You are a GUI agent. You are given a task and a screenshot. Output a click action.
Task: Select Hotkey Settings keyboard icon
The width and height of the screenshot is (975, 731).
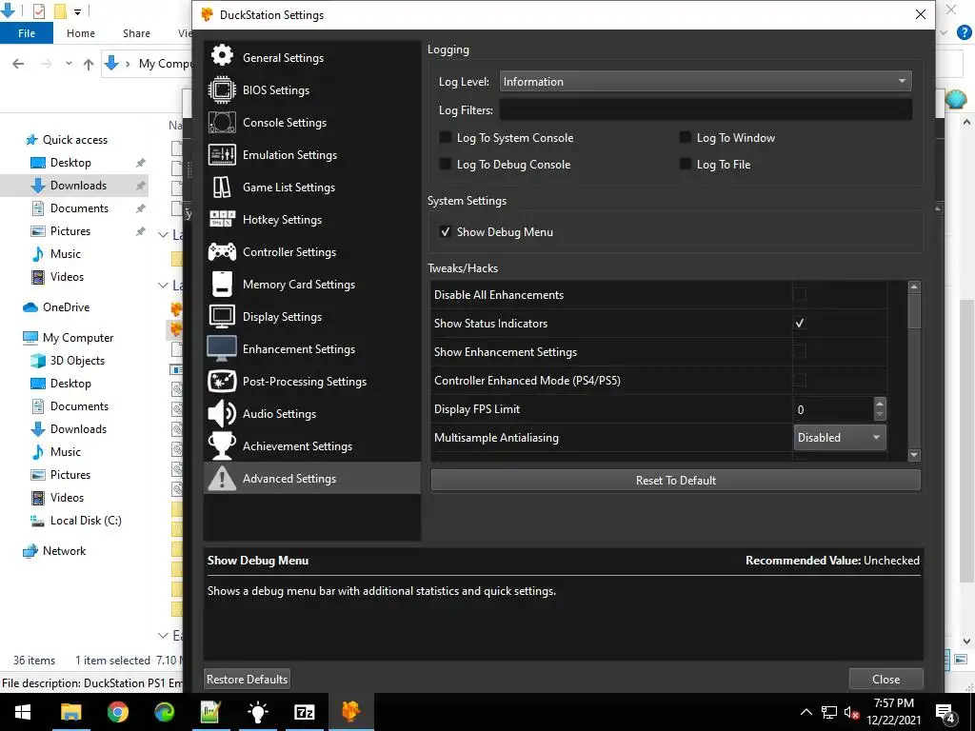click(x=222, y=219)
